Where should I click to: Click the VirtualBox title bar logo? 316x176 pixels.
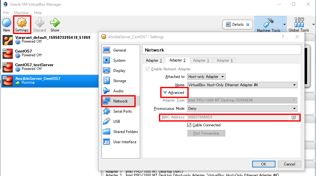point(5,4)
